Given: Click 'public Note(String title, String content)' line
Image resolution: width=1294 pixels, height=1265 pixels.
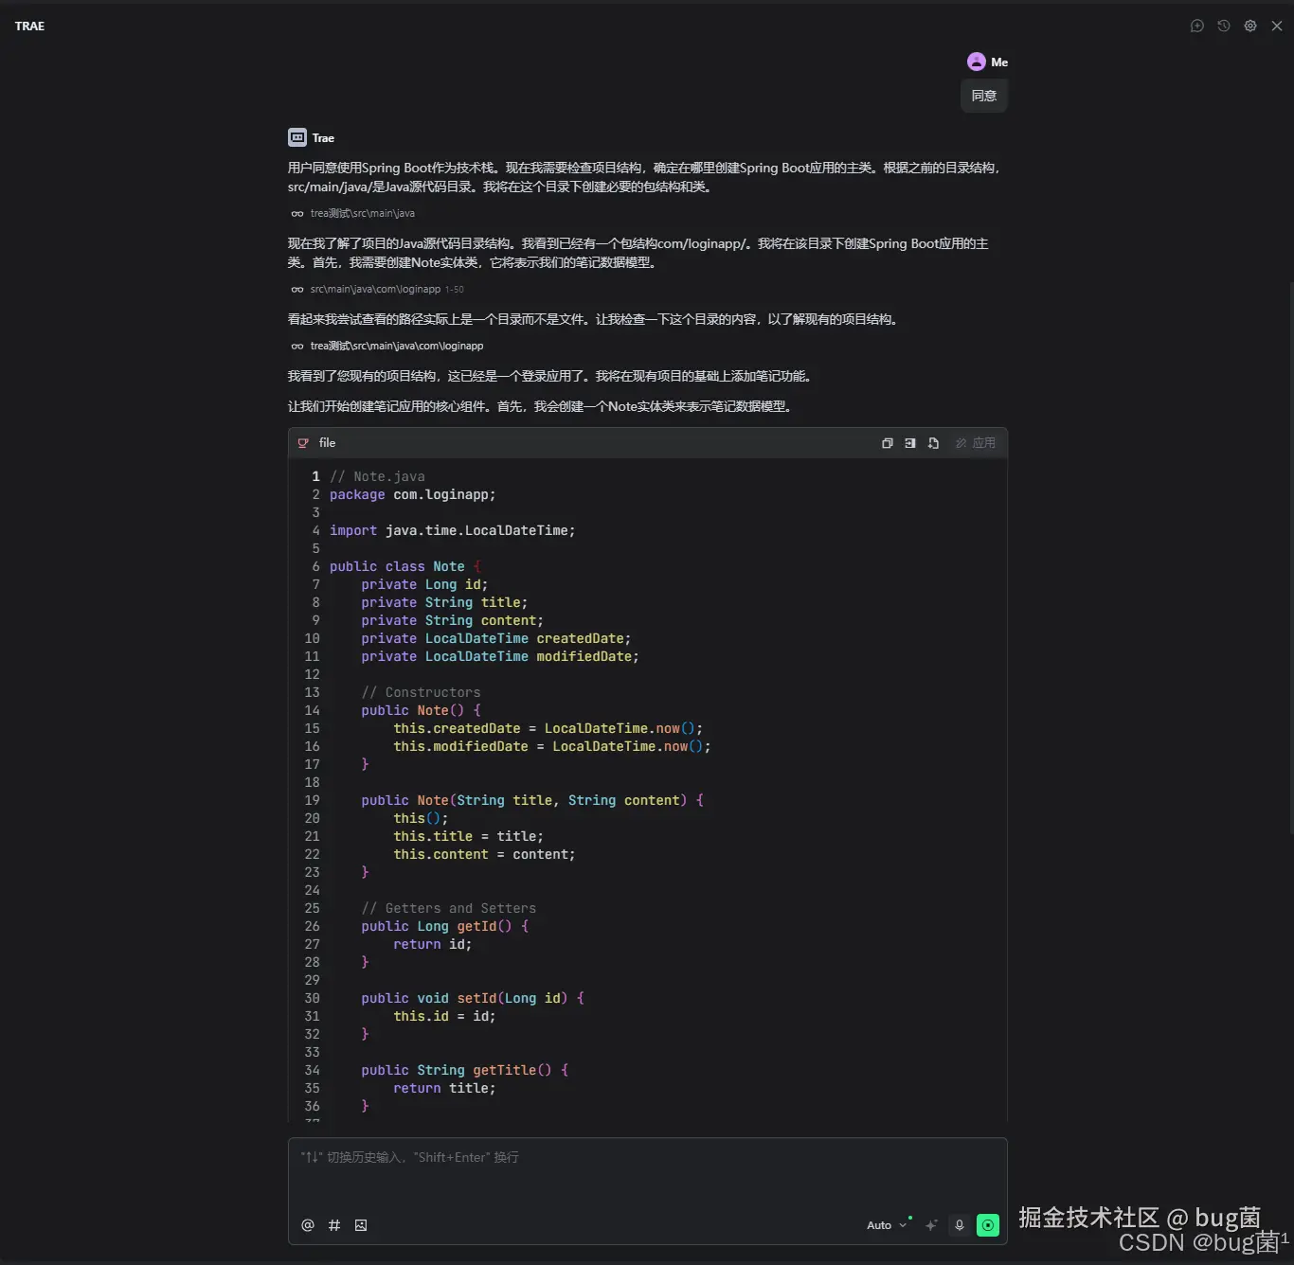Looking at the screenshot, I should (532, 801).
